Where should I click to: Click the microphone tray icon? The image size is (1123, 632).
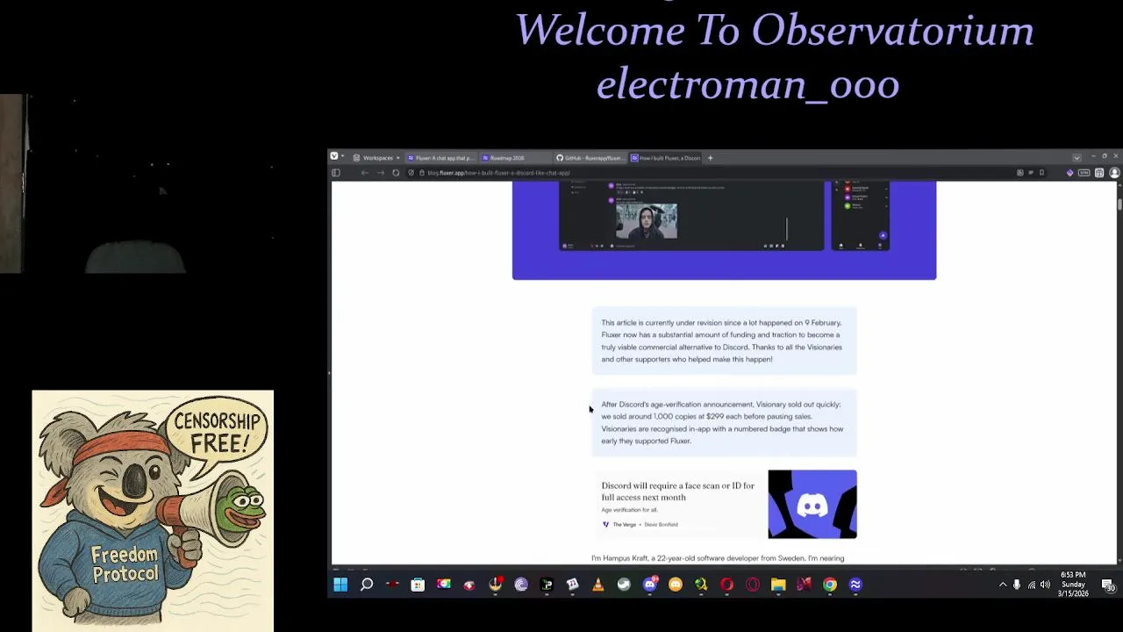tap(1017, 585)
